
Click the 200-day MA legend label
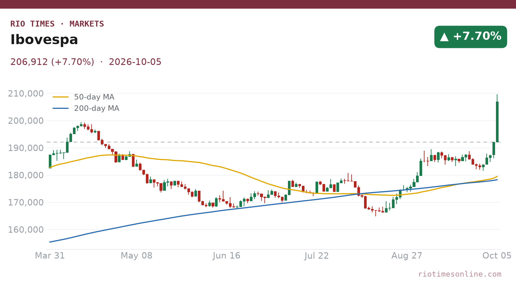click(96, 108)
